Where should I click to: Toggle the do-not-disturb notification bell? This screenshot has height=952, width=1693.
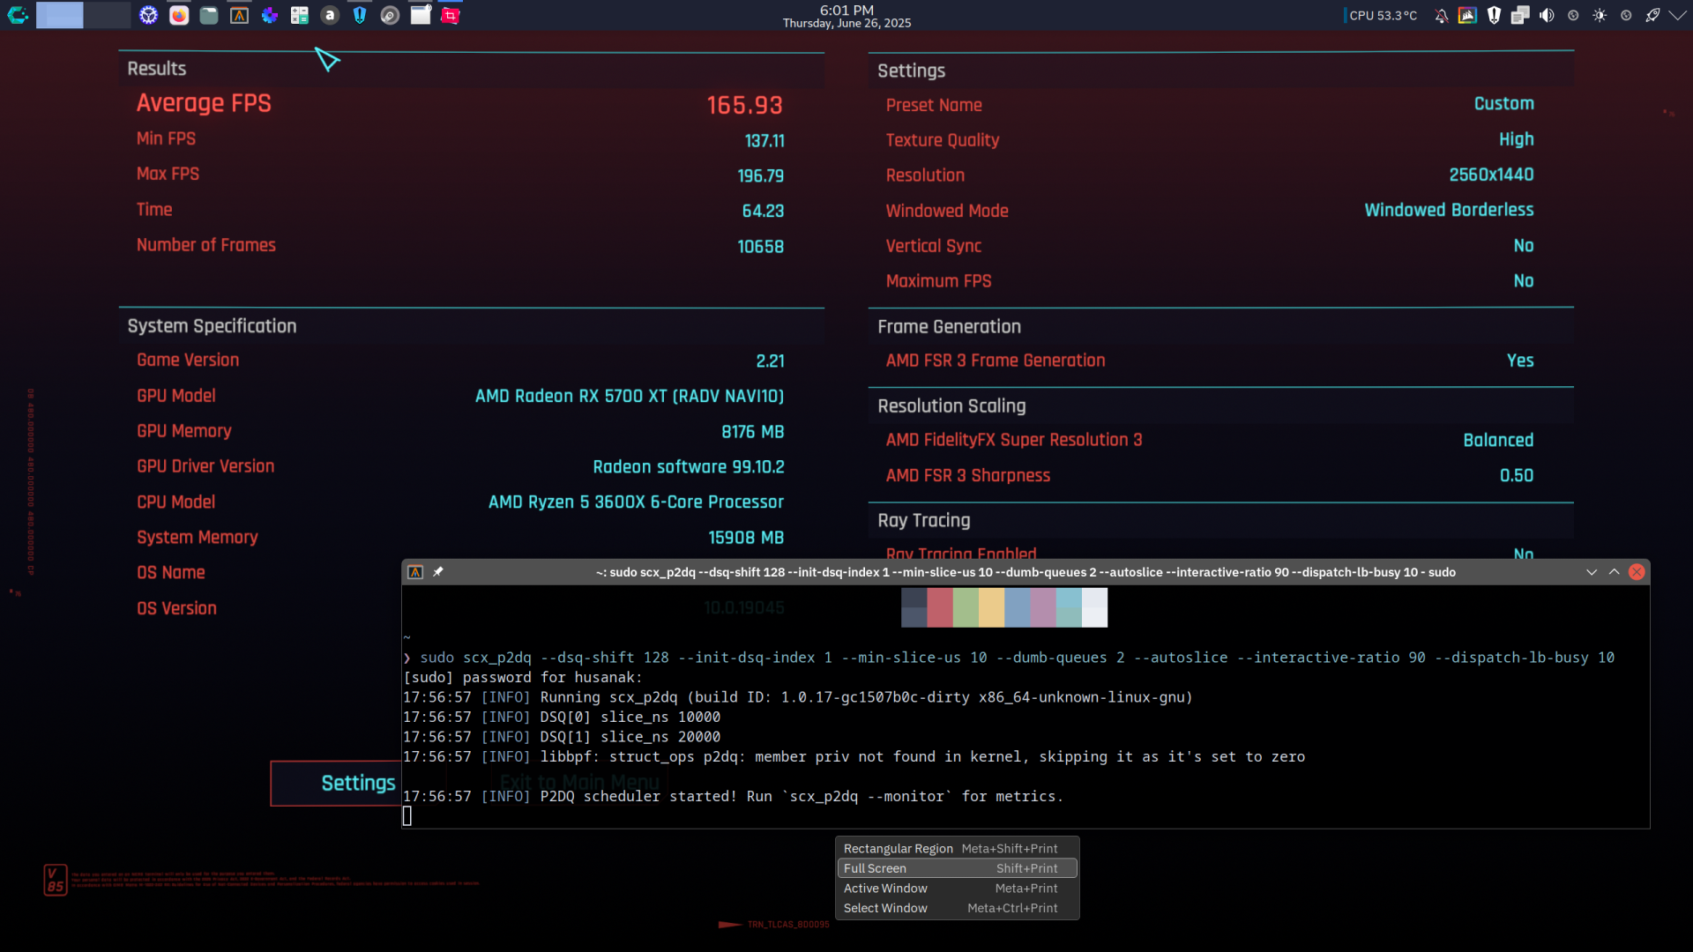[x=1441, y=15]
